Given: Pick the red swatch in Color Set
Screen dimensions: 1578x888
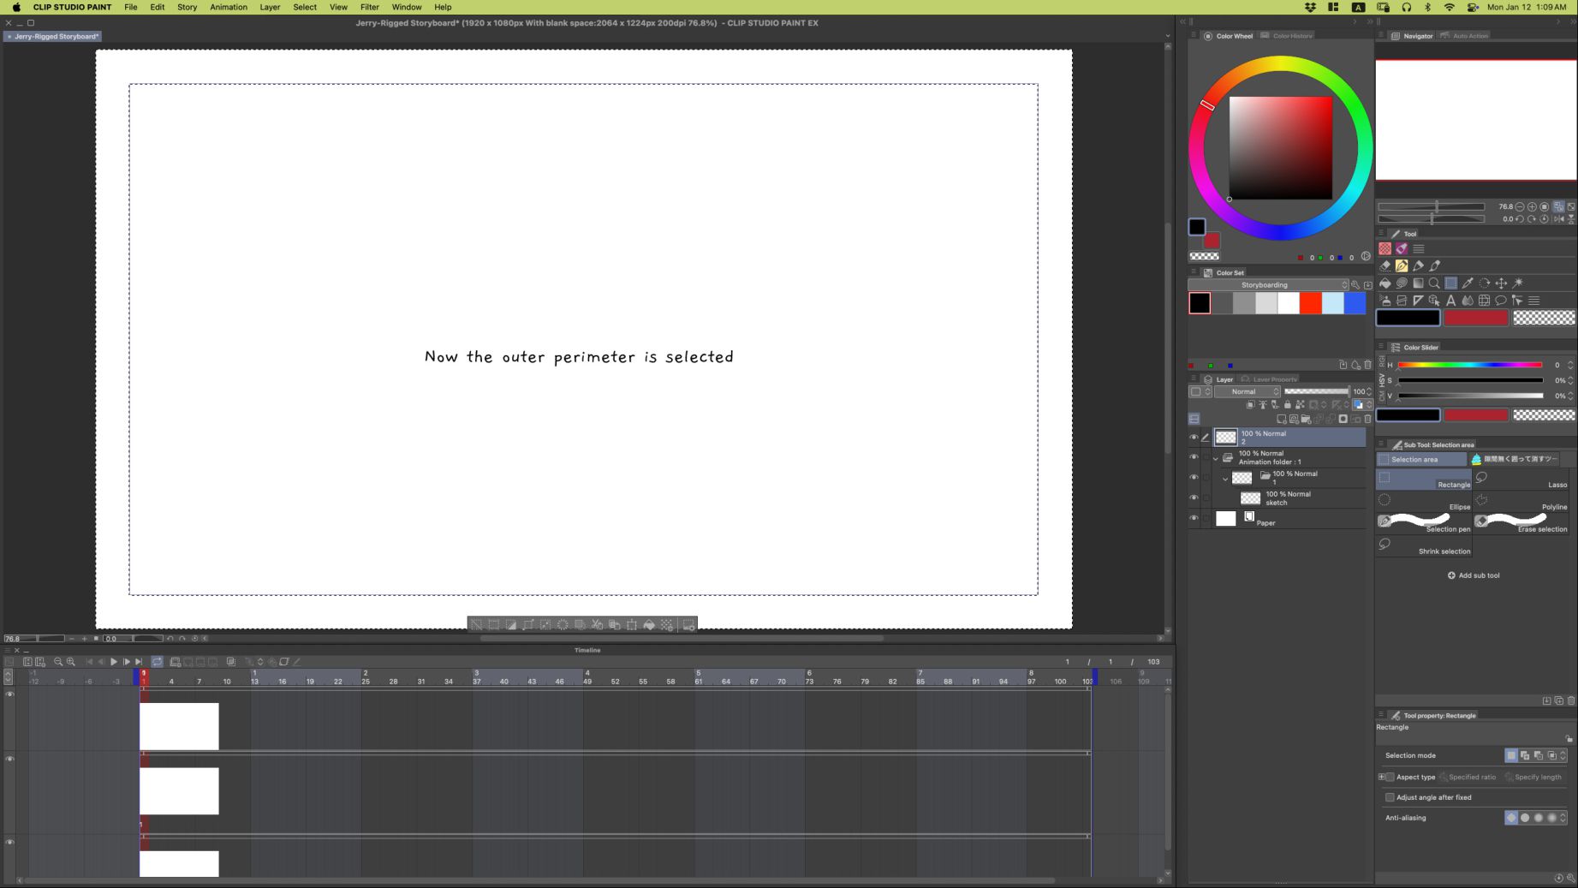Looking at the screenshot, I should point(1310,303).
